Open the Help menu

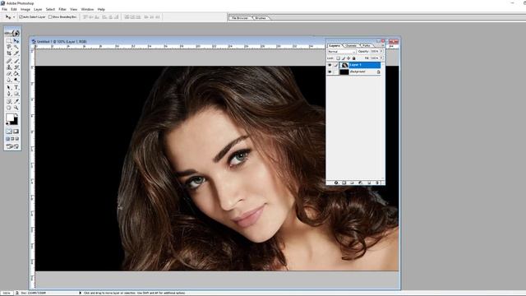tap(101, 9)
